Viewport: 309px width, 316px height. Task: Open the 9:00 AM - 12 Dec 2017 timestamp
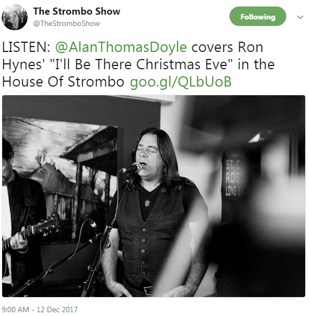coord(40,310)
